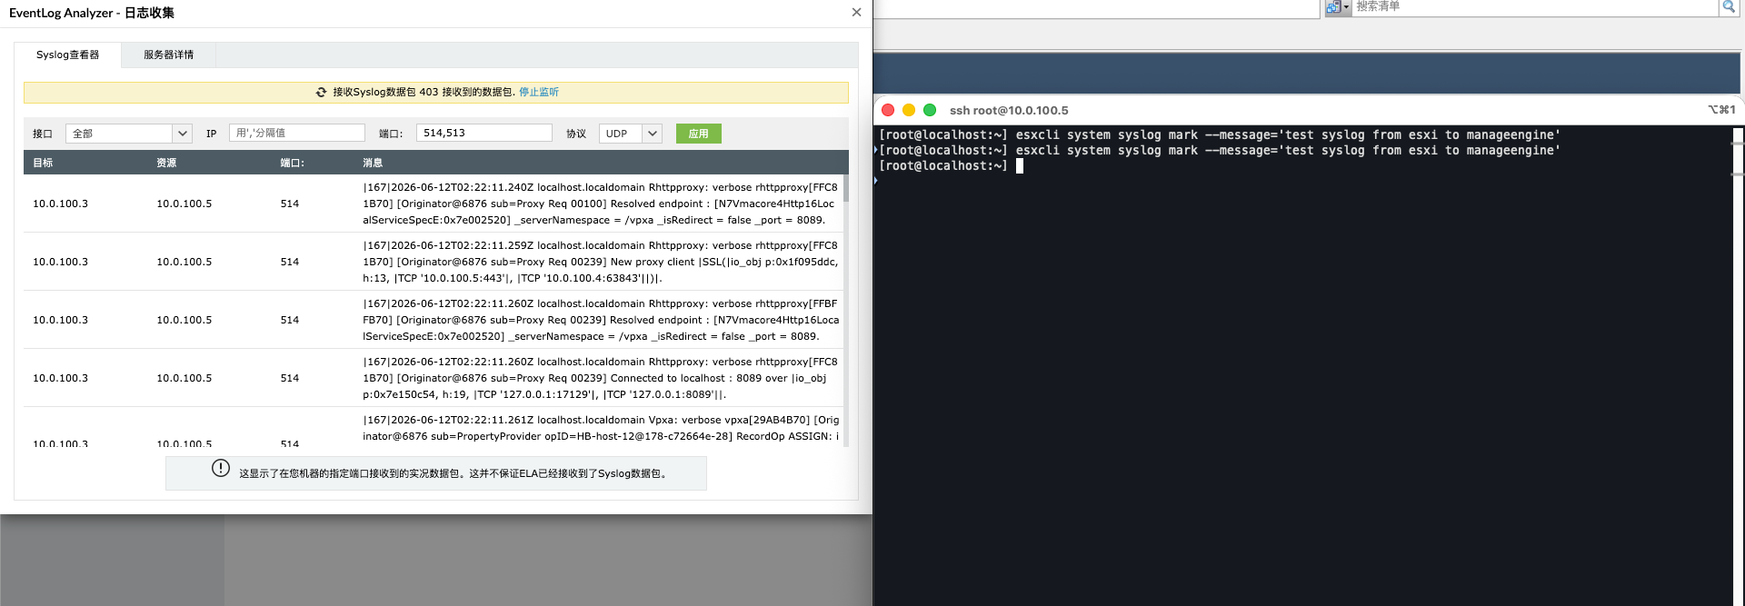
Task: Click the port field containing 514,513
Action: point(484,133)
